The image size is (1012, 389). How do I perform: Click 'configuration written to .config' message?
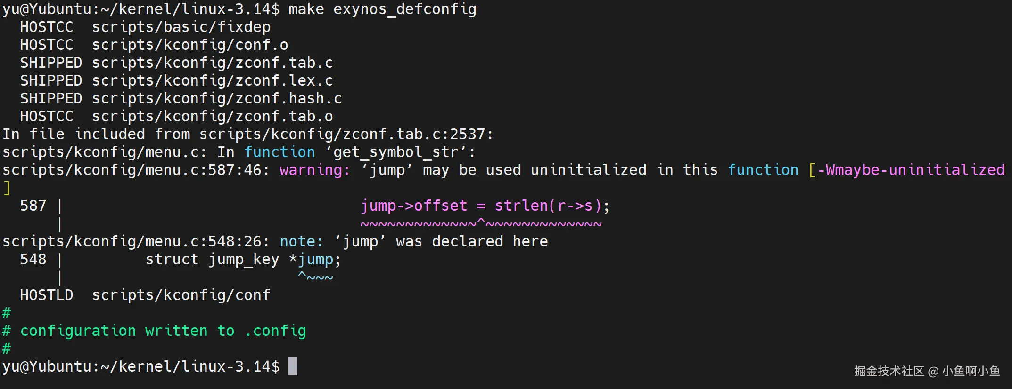[x=163, y=331]
